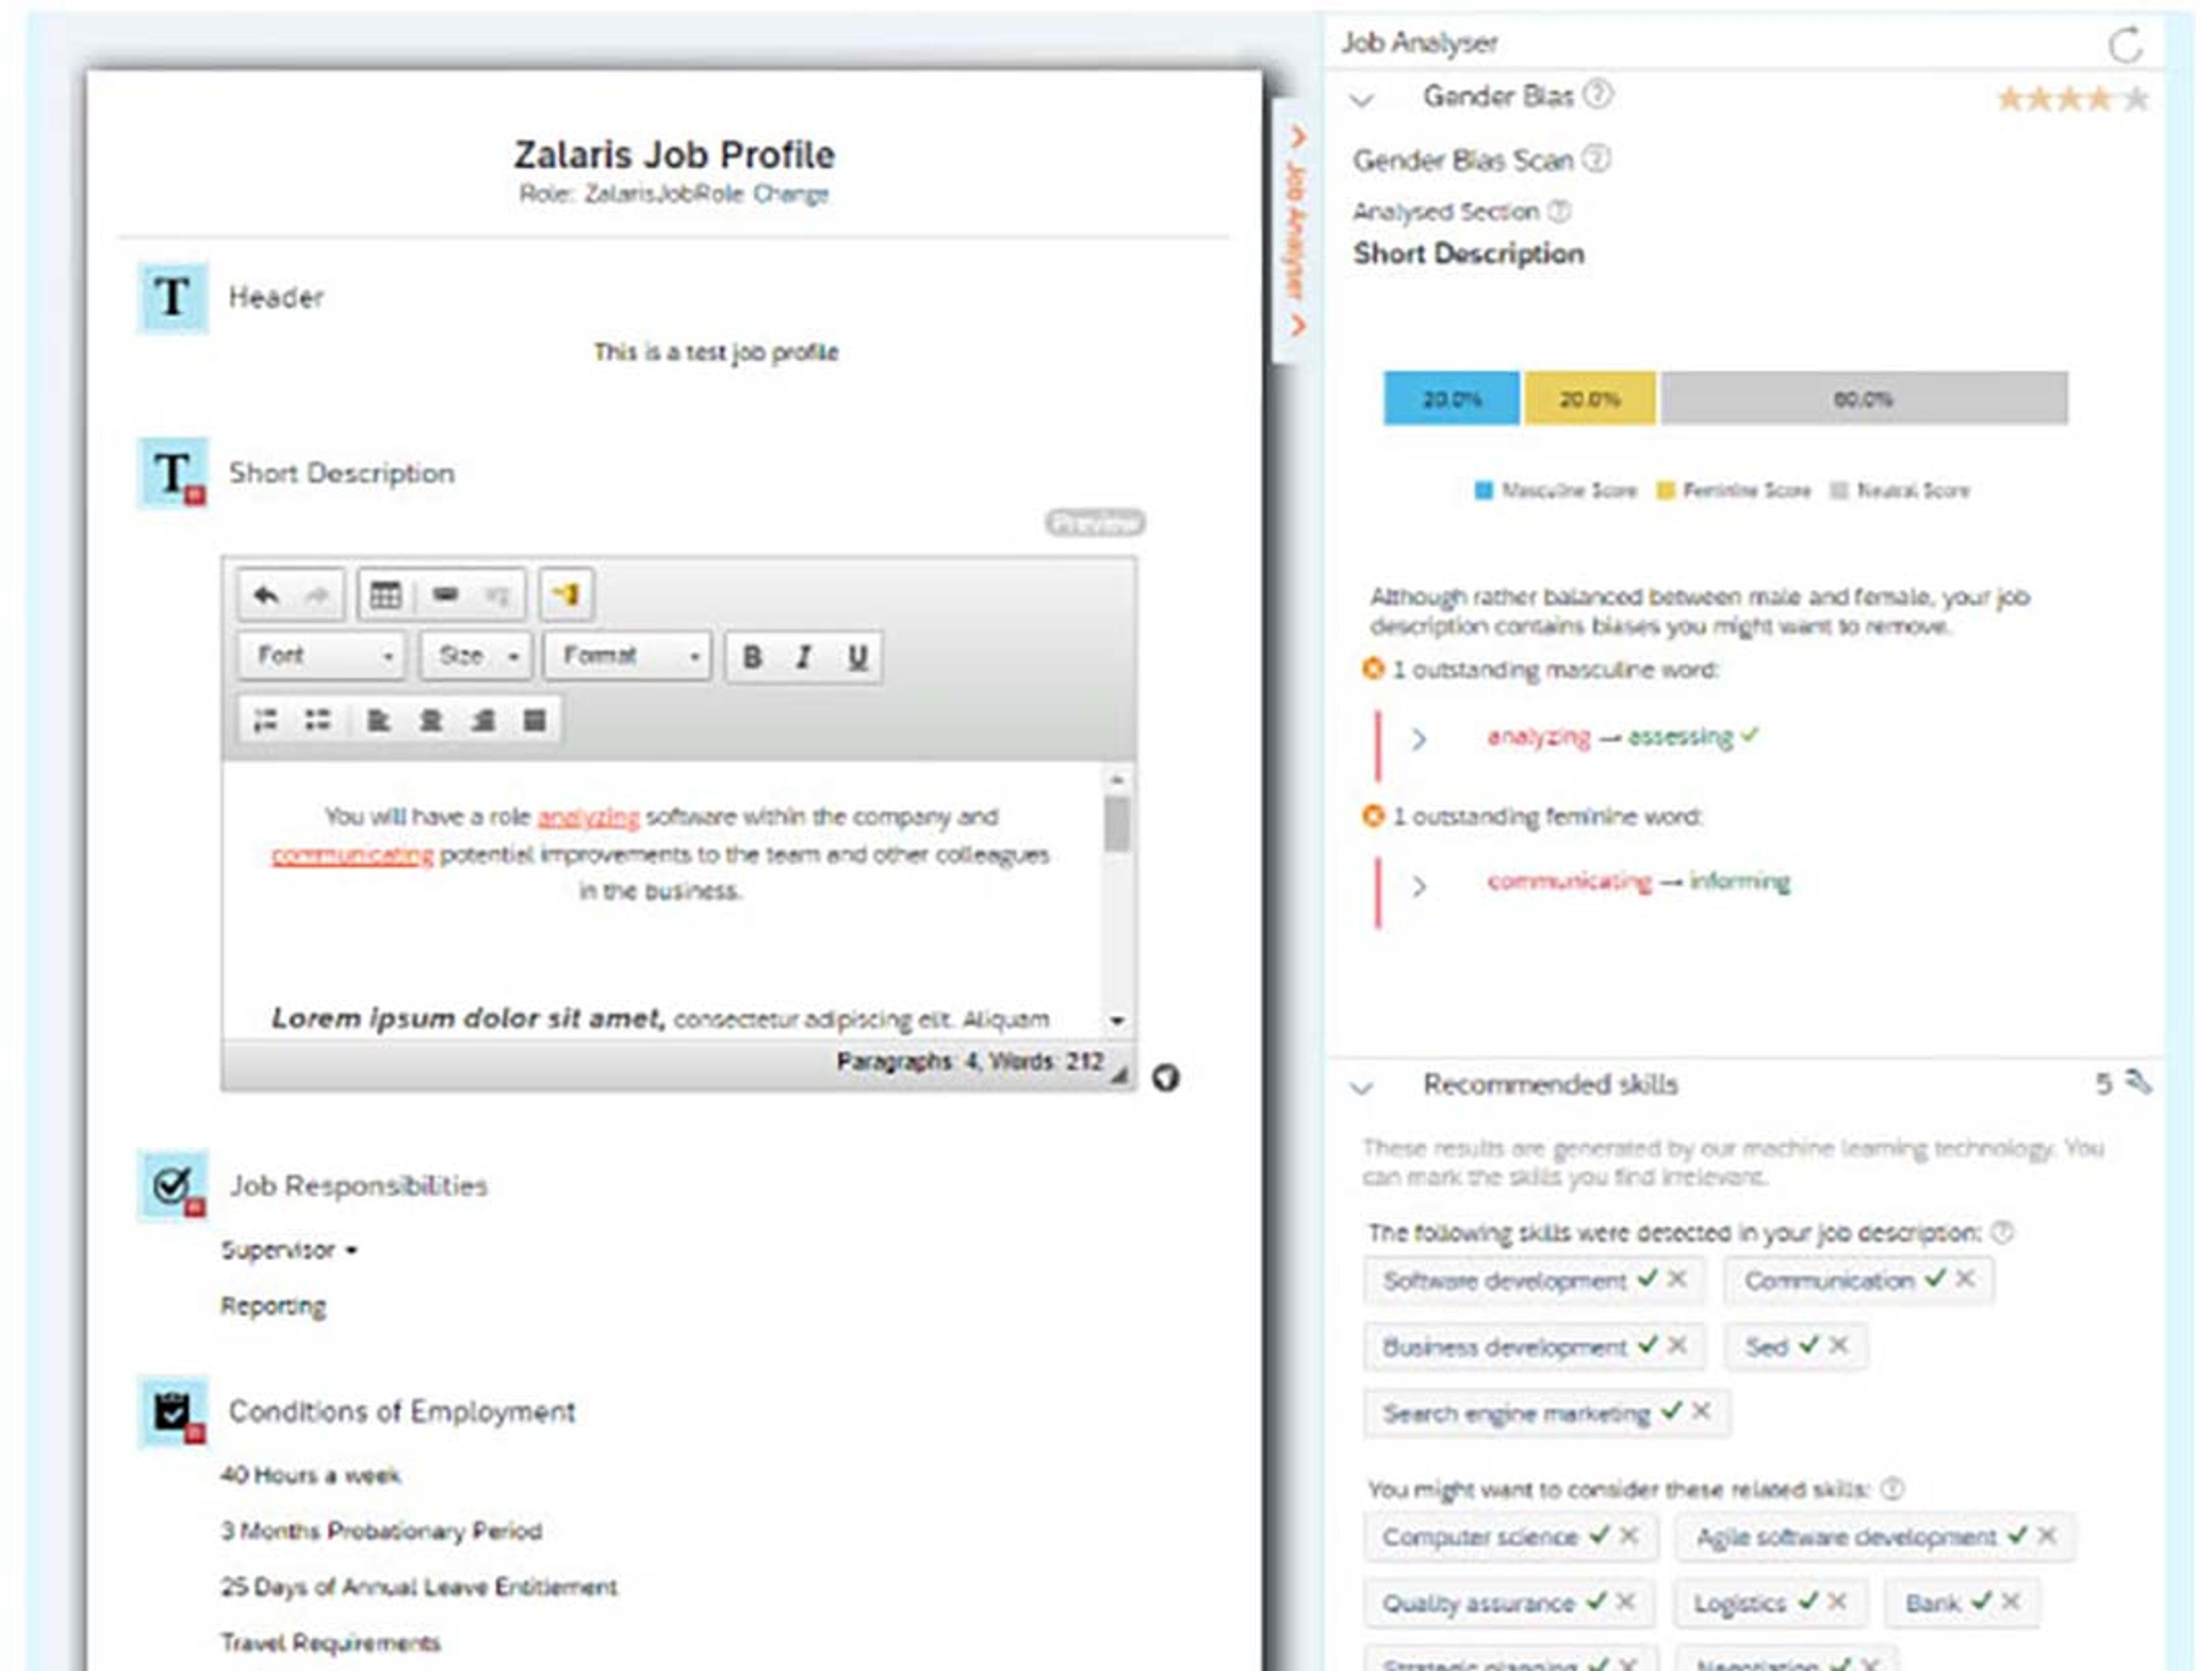Image resolution: width=2212 pixels, height=1671 pixels.
Task: Open the Format dropdown
Action: (627, 657)
